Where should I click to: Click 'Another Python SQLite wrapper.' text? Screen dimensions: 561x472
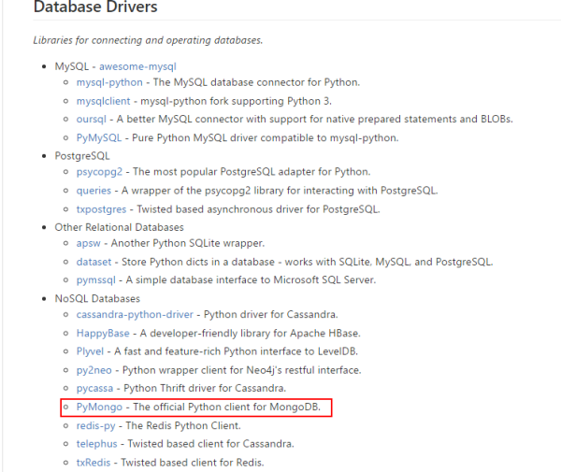click(x=188, y=243)
